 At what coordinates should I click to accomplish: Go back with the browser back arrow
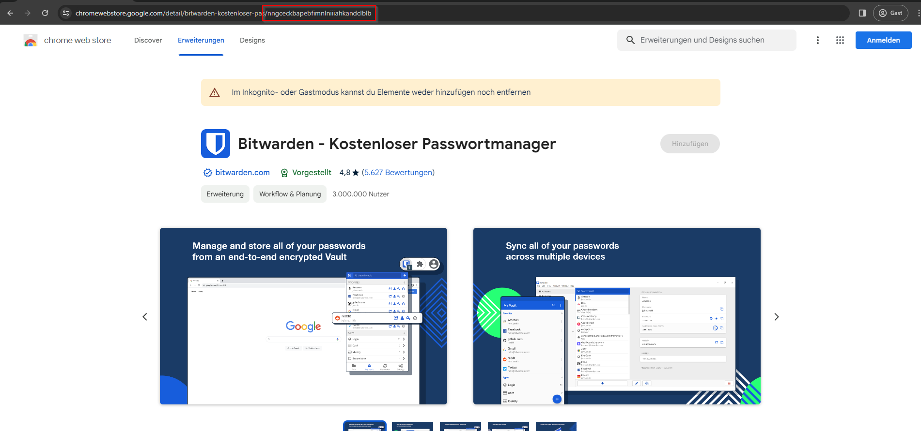[x=10, y=13]
